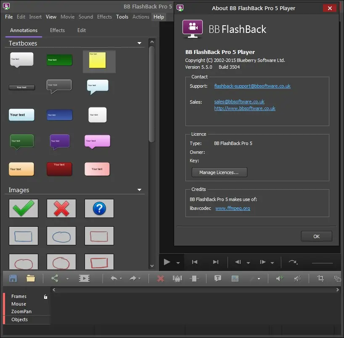Click the Share icon in toolbar
The width and height of the screenshot is (344, 338).
(x=55, y=278)
